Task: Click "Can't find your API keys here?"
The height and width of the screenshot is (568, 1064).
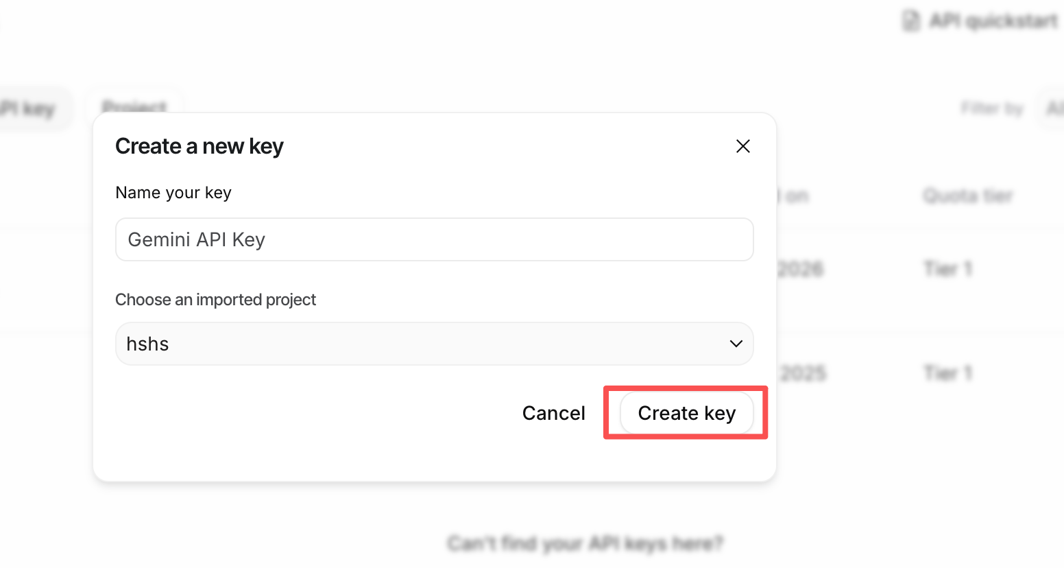Action: [x=585, y=544]
